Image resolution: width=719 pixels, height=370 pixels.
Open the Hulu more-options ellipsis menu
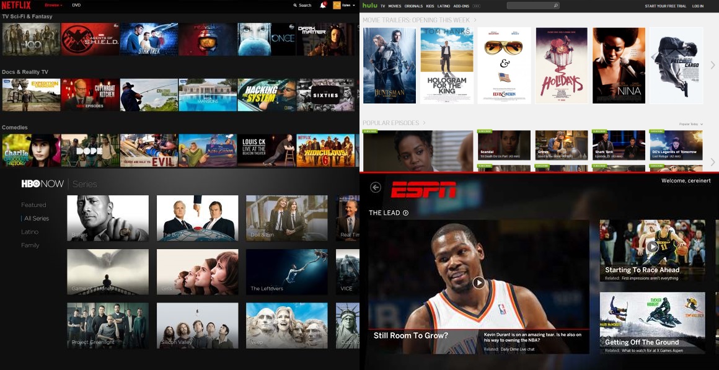[x=477, y=6]
